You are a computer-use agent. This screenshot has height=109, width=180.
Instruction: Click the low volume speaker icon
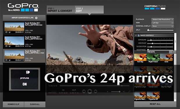(108, 92)
